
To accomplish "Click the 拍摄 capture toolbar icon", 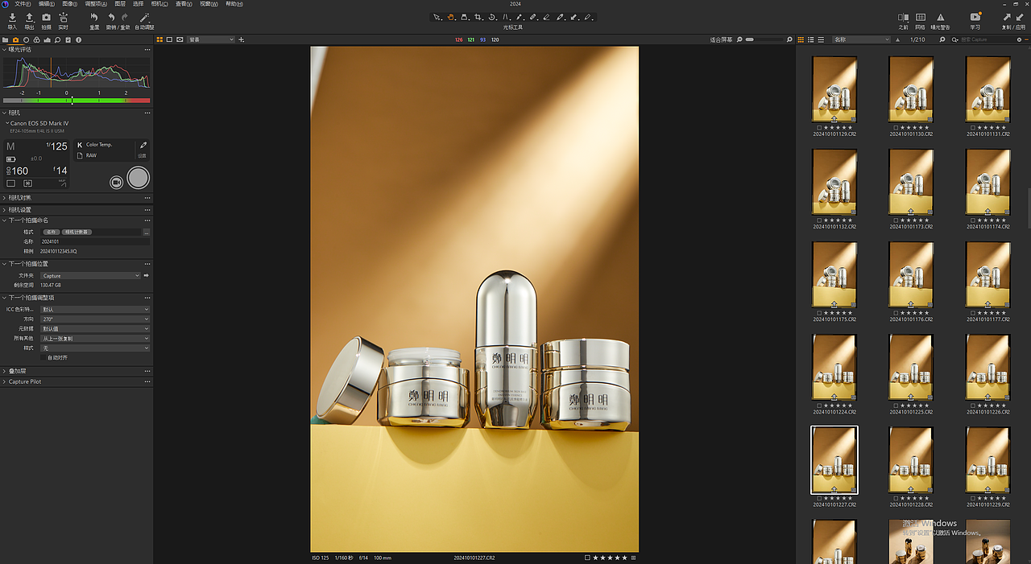I will click(46, 17).
